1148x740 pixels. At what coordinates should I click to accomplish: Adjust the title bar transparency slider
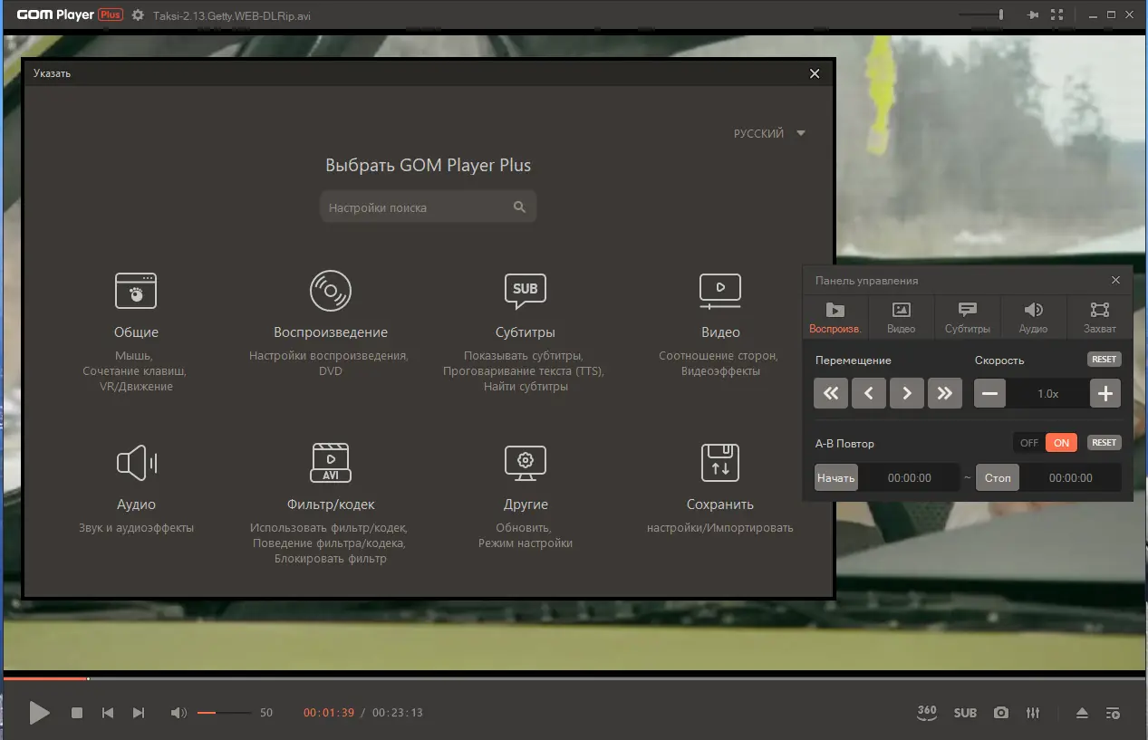tap(983, 14)
